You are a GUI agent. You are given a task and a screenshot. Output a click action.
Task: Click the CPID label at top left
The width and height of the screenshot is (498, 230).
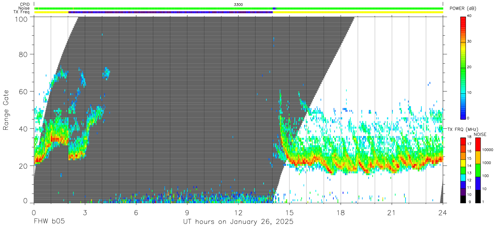pyautogui.click(x=25, y=4)
